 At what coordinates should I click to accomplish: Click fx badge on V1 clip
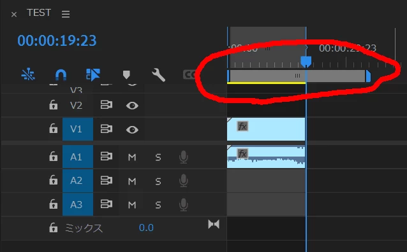pos(242,127)
